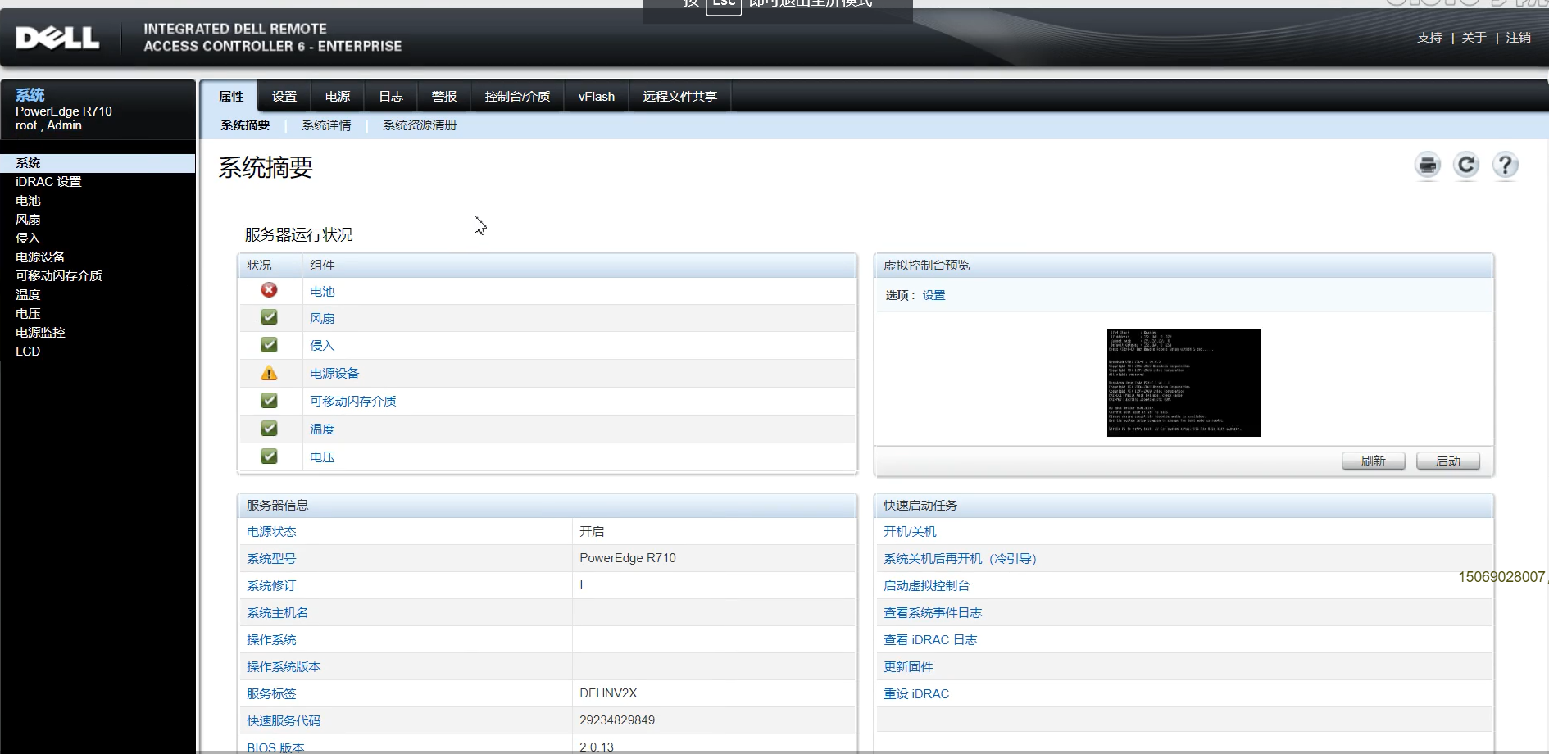
Task: Open iDRAC 设置 in the sidebar
Action: (x=48, y=182)
